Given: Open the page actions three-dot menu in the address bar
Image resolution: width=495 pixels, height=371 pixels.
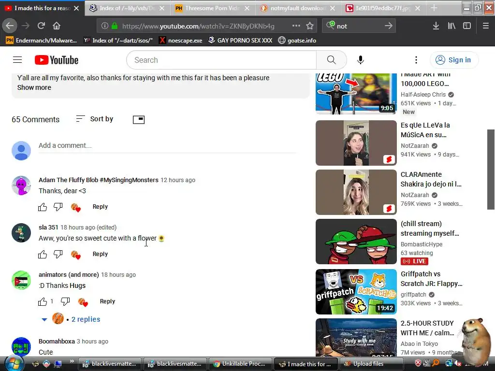Looking at the screenshot, I should tap(296, 26).
